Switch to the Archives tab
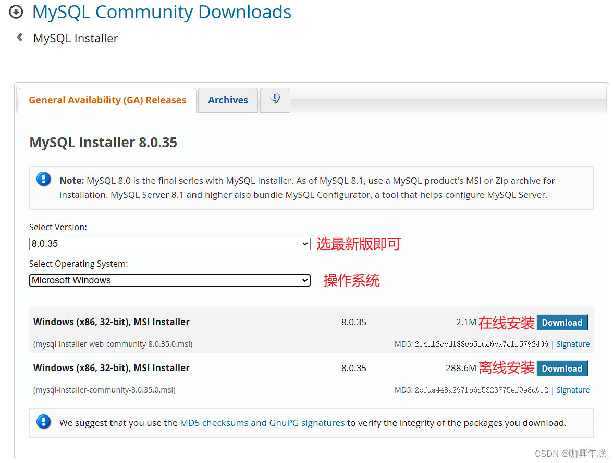Screen dimensions: 614x463 pos(228,100)
